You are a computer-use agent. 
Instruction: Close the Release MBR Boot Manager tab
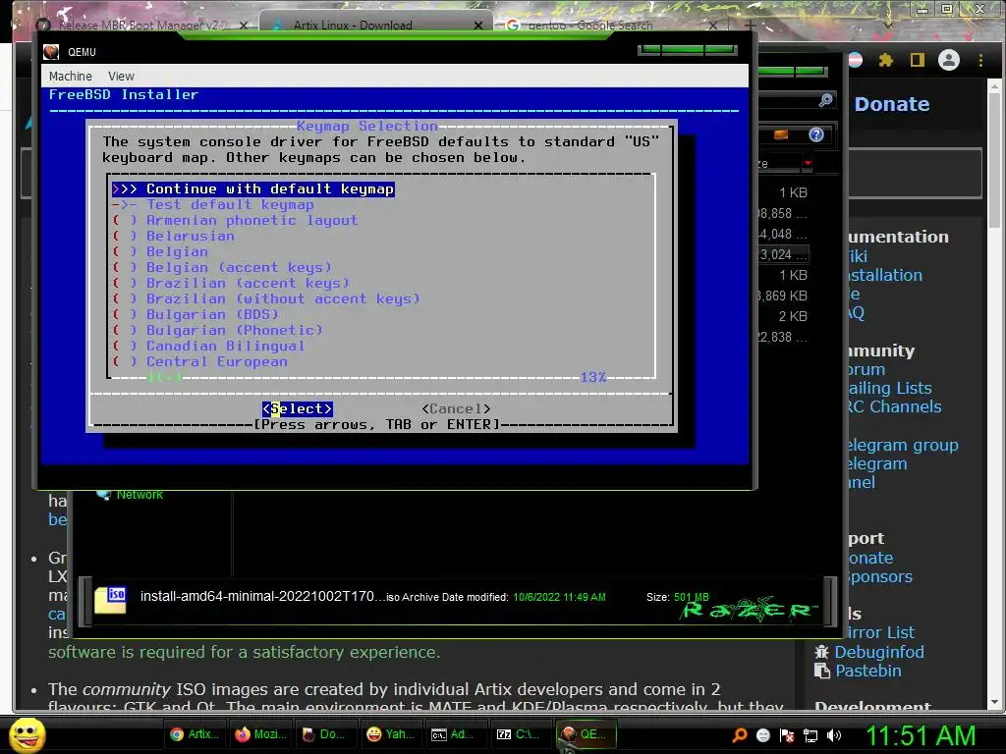pos(244,25)
